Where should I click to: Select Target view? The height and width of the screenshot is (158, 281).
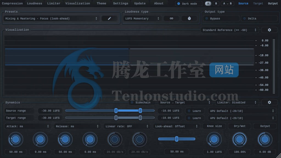point(258,3)
